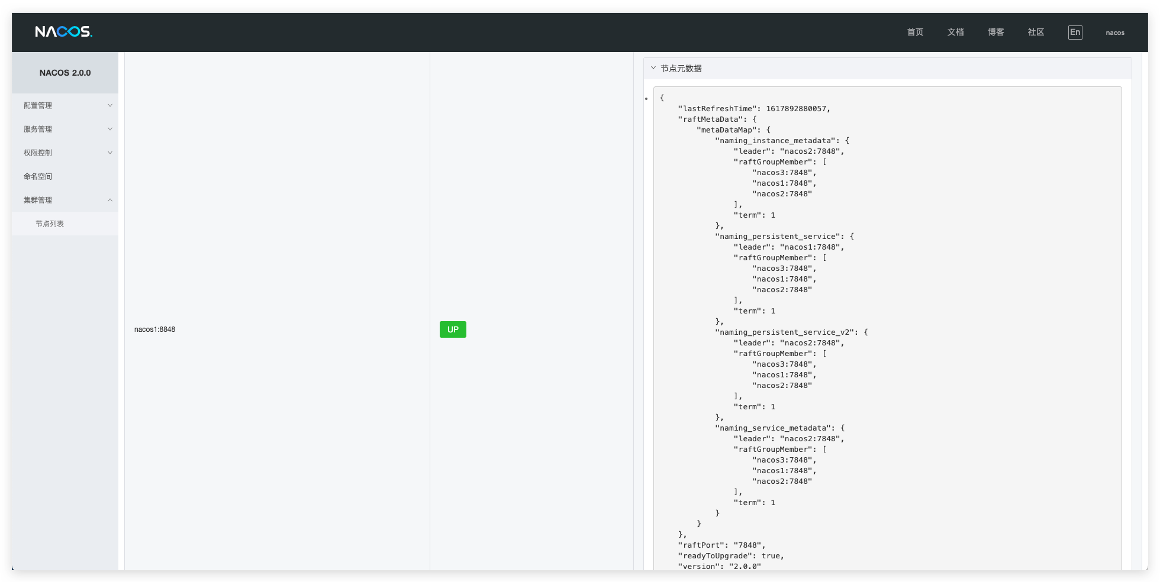Open the 文档 menu item
This screenshot has width=1160, height=582.
tap(955, 32)
